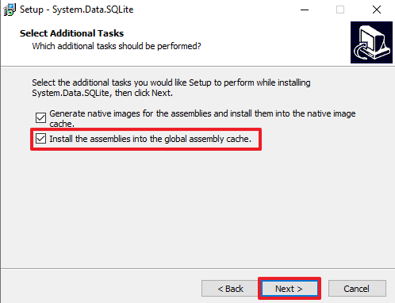
Task: Click empty footer area left of Back
Action: pyautogui.click(x=101, y=289)
